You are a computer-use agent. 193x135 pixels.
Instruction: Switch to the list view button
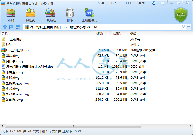point(18,27)
